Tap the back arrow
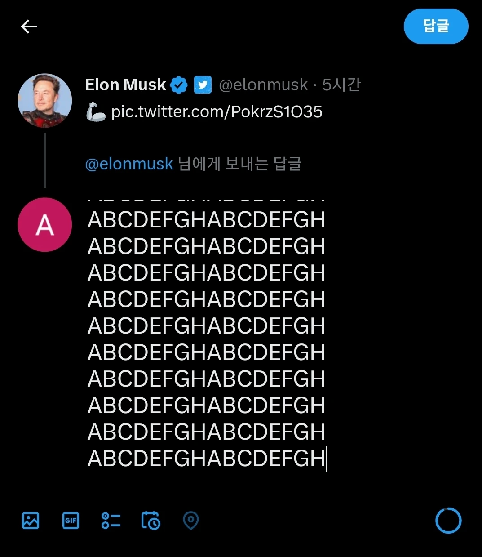This screenshot has height=557, width=482. pyautogui.click(x=29, y=27)
